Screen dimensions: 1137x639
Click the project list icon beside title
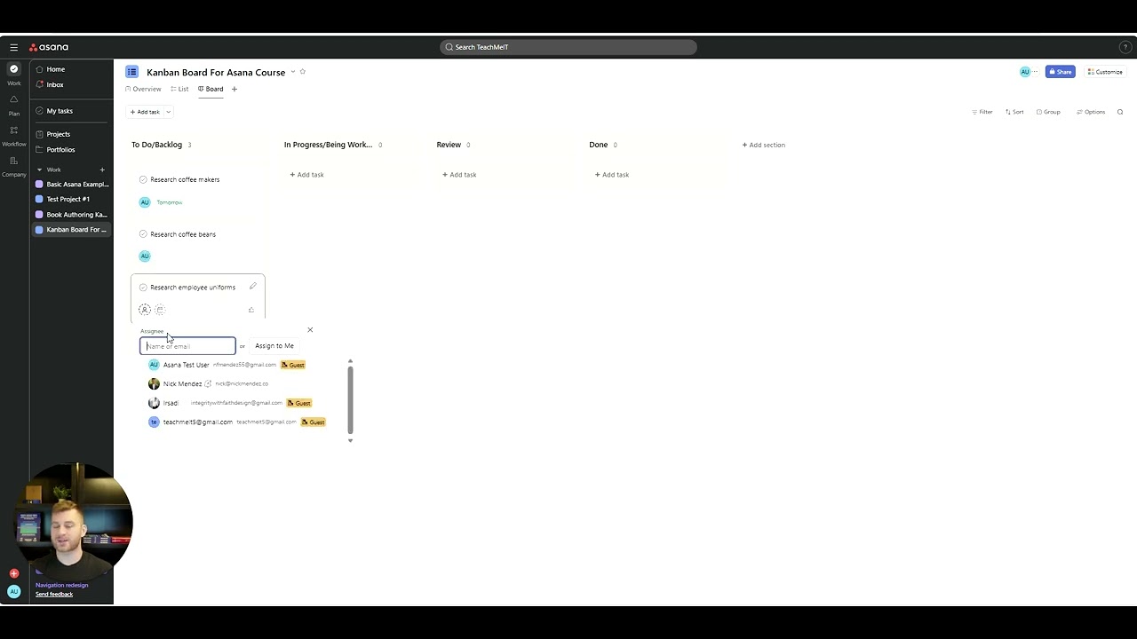[131, 72]
